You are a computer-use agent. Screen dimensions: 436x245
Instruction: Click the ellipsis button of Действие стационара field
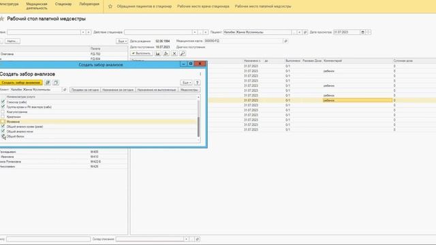point(200,32)
